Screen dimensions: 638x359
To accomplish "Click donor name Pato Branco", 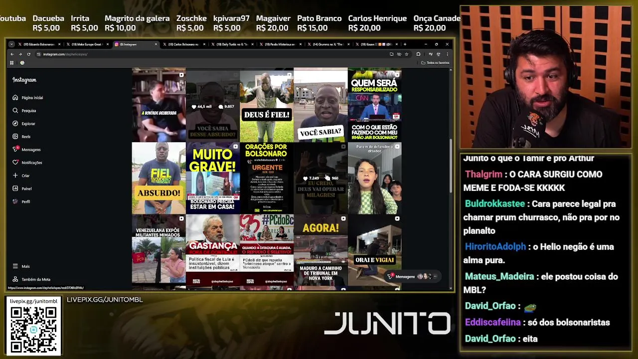I will pyautogui.click(x=319, y=18).
